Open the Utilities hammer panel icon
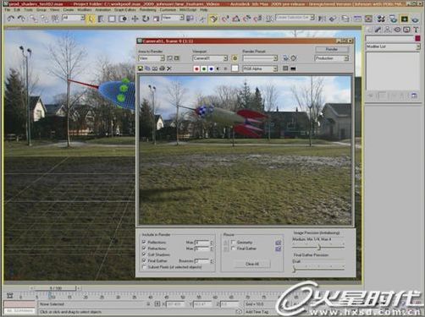This screenshot has height=317, width=425. pyautogui.click(x=416, y=30)
